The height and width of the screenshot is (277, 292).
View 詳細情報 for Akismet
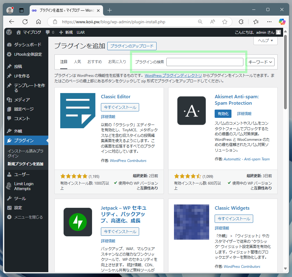(244, 114)
